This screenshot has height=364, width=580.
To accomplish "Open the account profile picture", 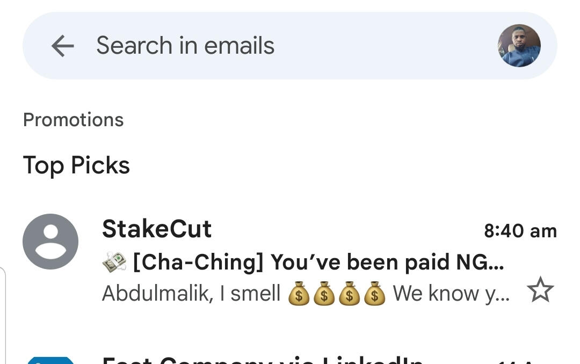I will [x=519, y=46].
